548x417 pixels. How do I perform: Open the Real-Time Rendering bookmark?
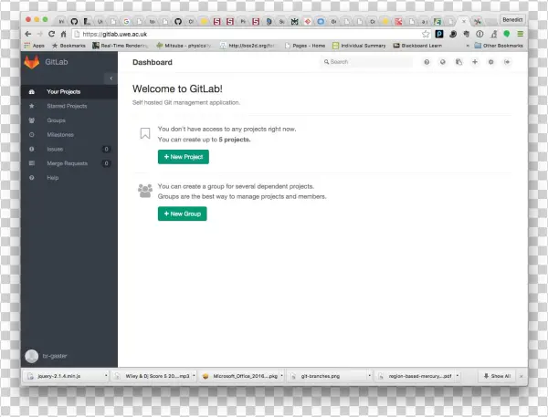pyautogui.click(x=121, y=46)
